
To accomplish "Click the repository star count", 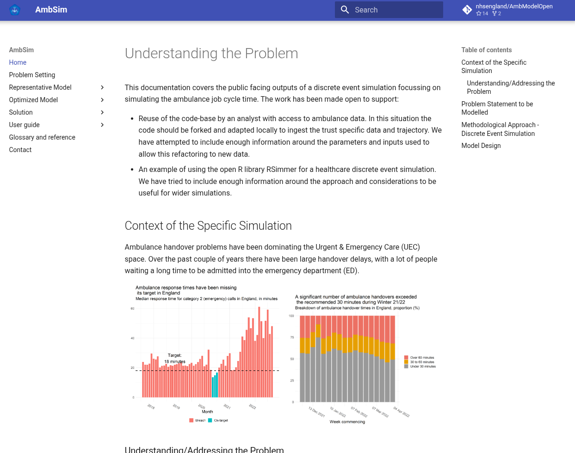I will point(482,13).
